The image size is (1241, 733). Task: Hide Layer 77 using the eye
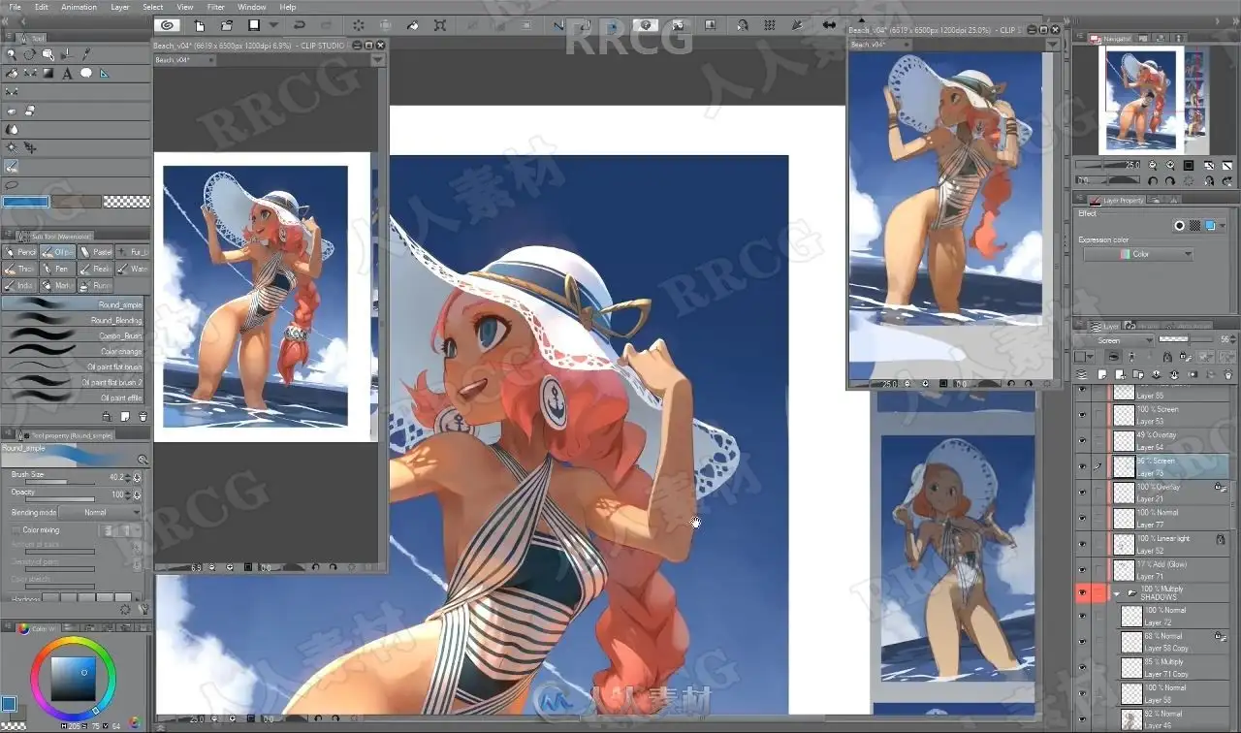[1083, 519]
